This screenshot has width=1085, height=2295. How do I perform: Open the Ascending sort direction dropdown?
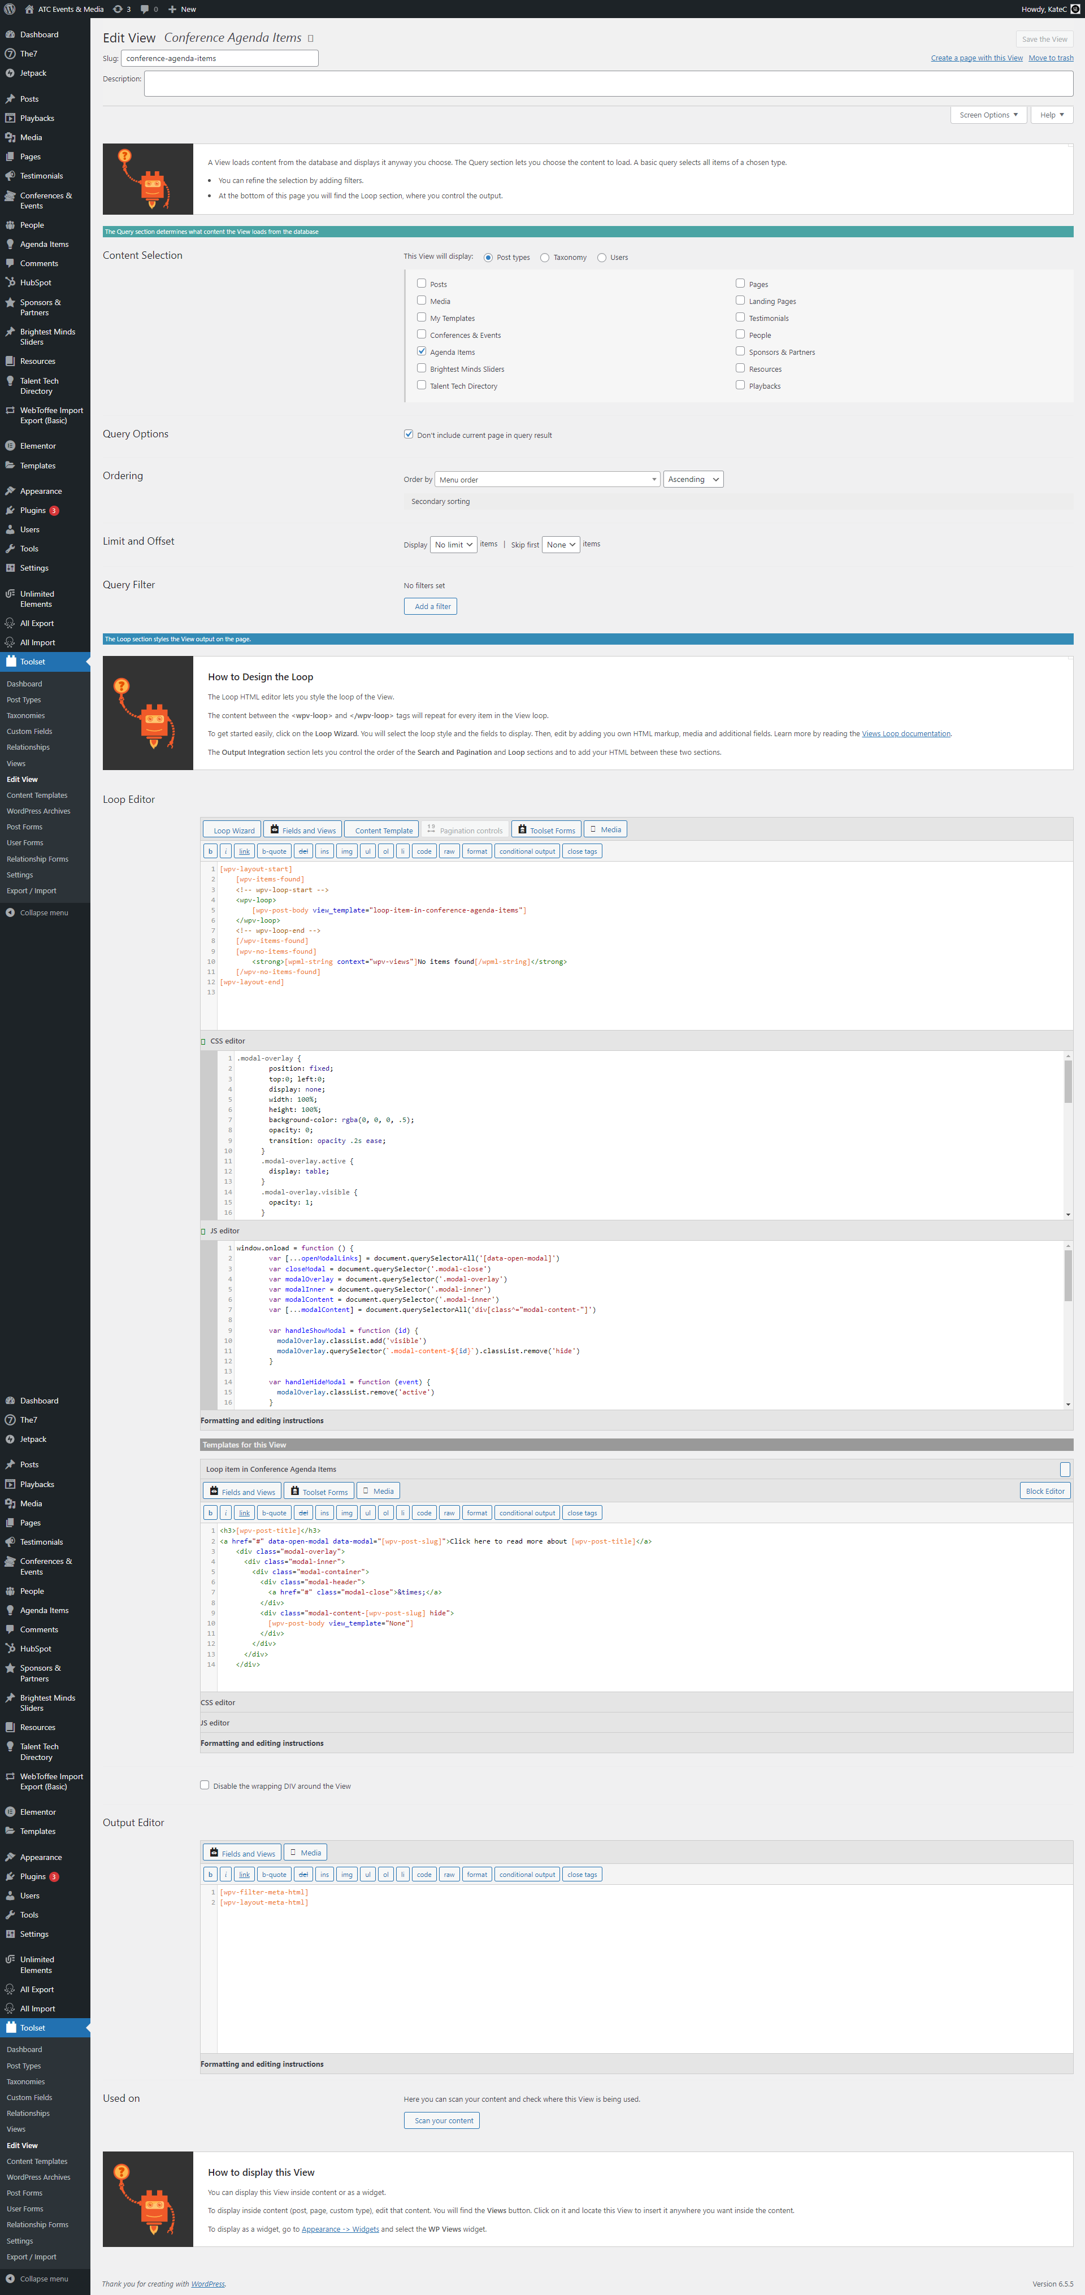[x=693, y=479]
